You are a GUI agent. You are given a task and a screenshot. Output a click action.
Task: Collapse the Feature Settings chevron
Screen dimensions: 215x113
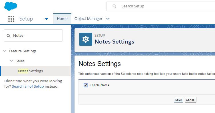pyautogui.click(x=5, y=51)
